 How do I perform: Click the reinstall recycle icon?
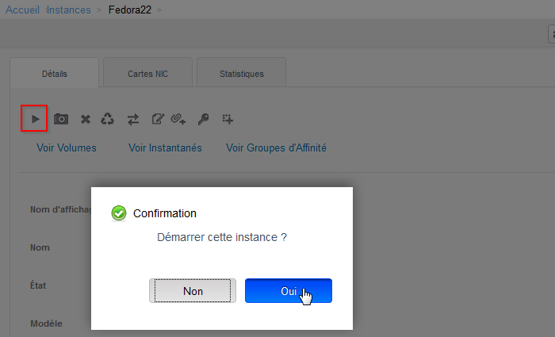(x=108, y=119)
